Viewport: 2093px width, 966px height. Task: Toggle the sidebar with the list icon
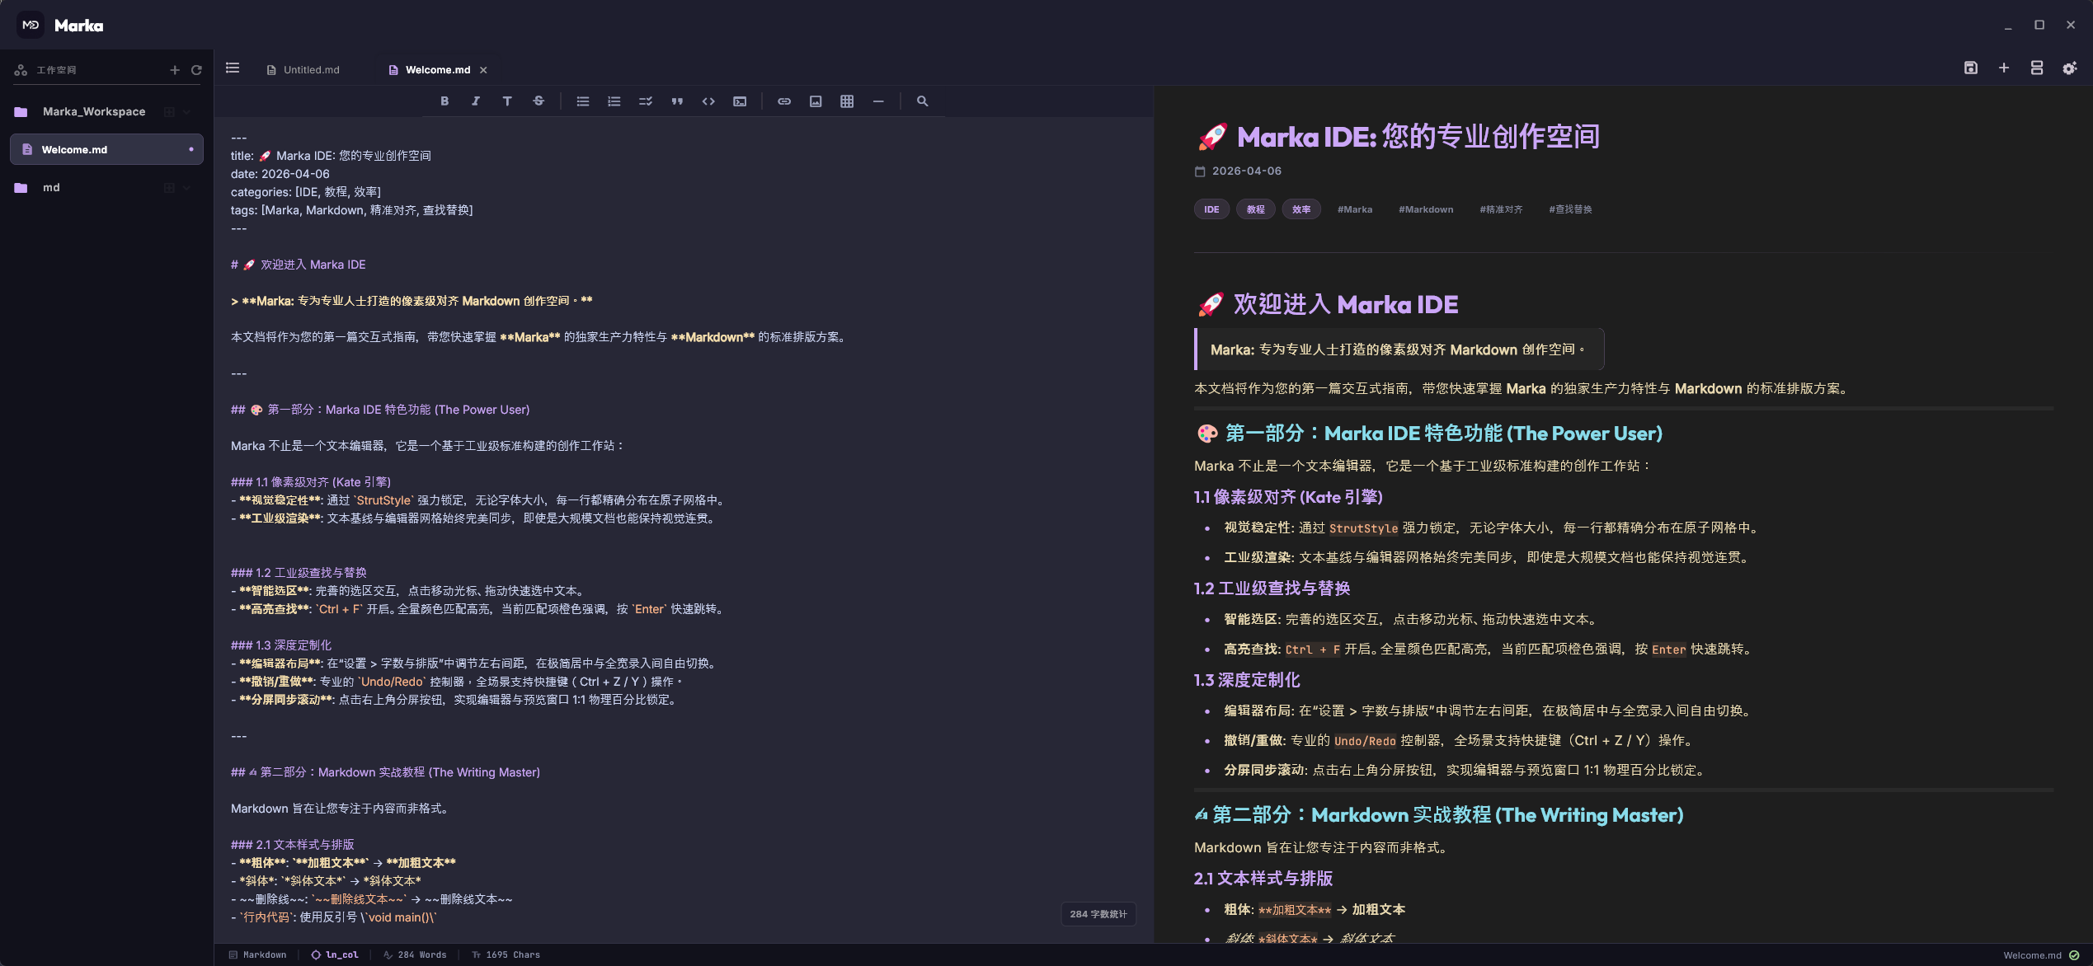click(x=233, y=68)
